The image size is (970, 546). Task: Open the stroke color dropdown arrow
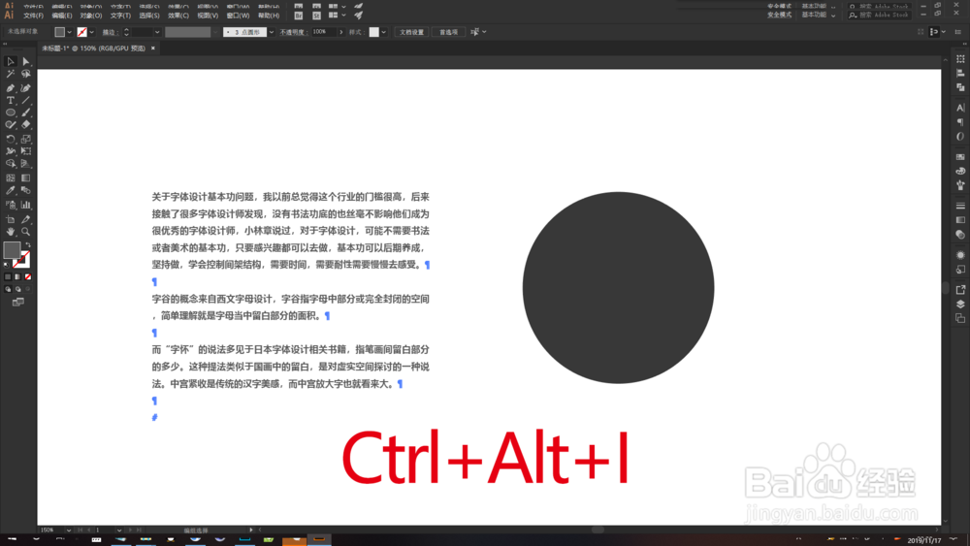click(x=91, y=32)
